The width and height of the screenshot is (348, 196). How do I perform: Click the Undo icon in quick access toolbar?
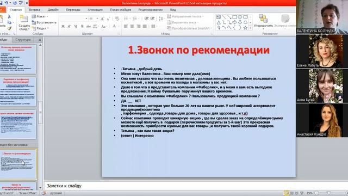tap(7, 3)
